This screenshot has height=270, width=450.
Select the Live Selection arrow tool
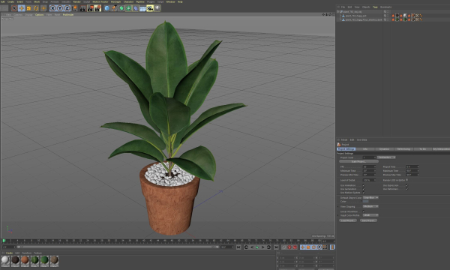coord(14,8)
